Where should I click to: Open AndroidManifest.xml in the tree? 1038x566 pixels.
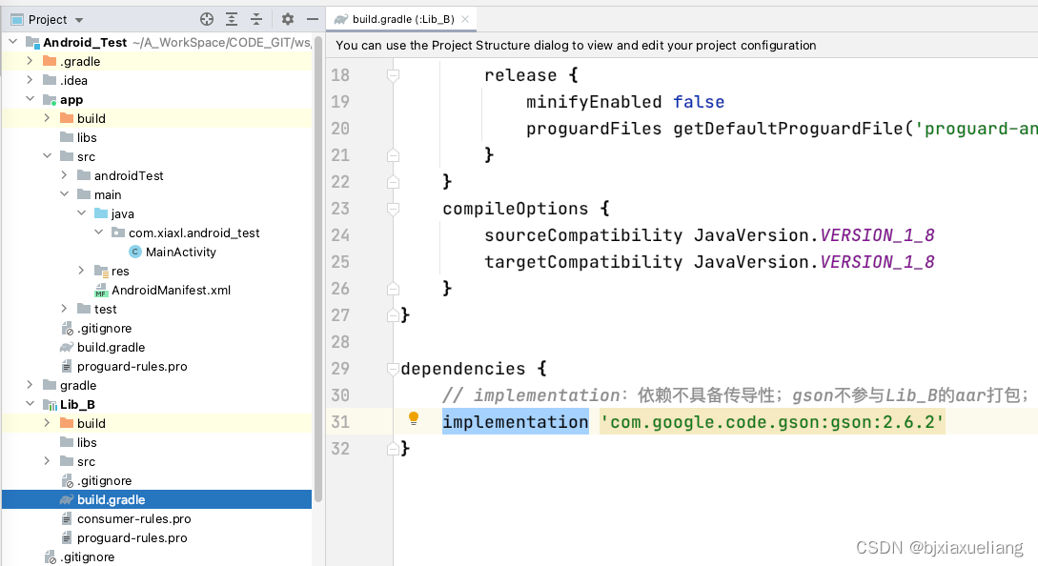(x=171, y=290)
